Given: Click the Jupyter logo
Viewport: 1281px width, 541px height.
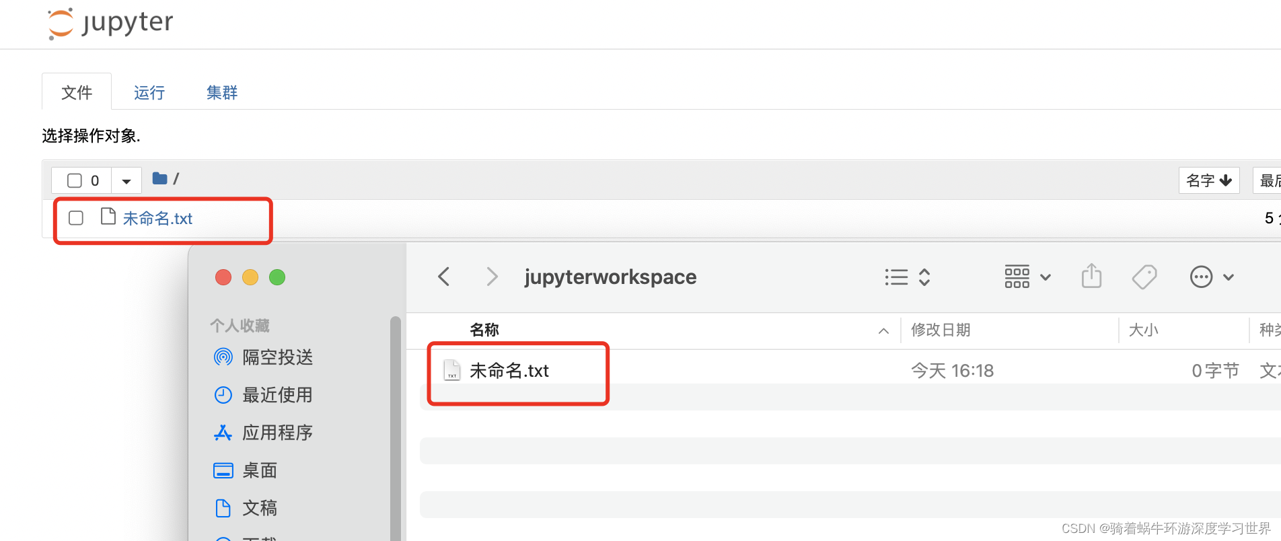Looking at the screenshot, I should tap(110, 23).
